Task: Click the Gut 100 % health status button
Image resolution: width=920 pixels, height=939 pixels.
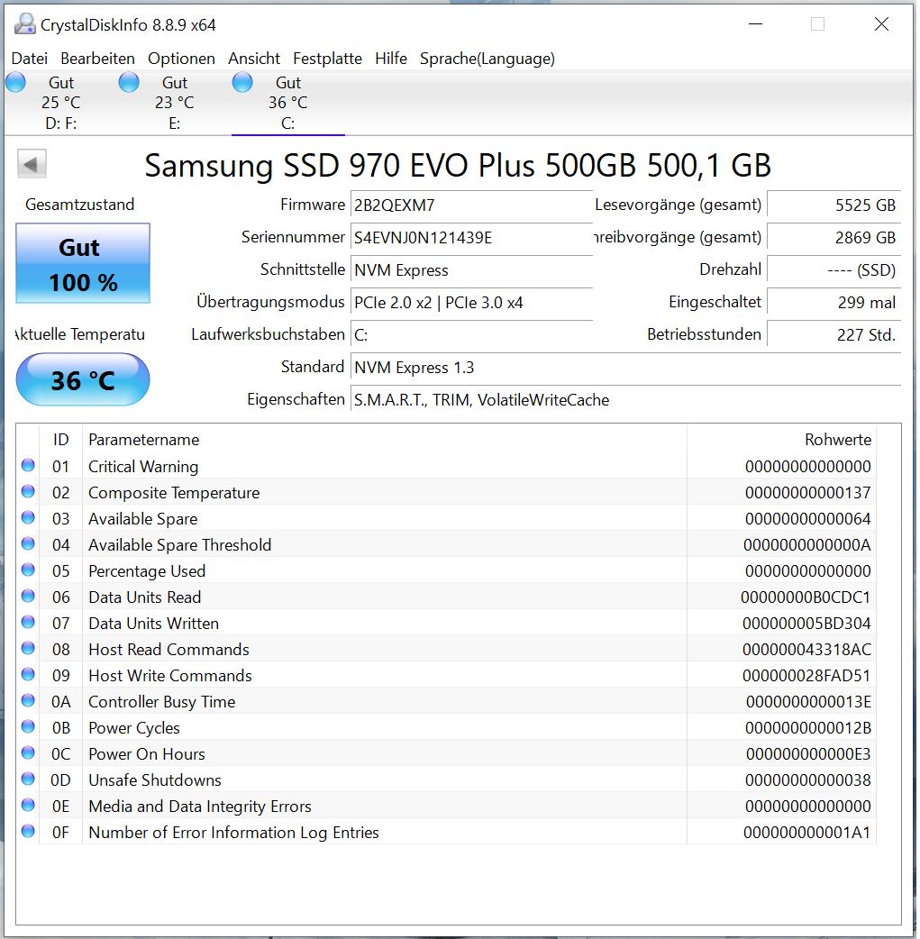Action: tap(83, 263)
